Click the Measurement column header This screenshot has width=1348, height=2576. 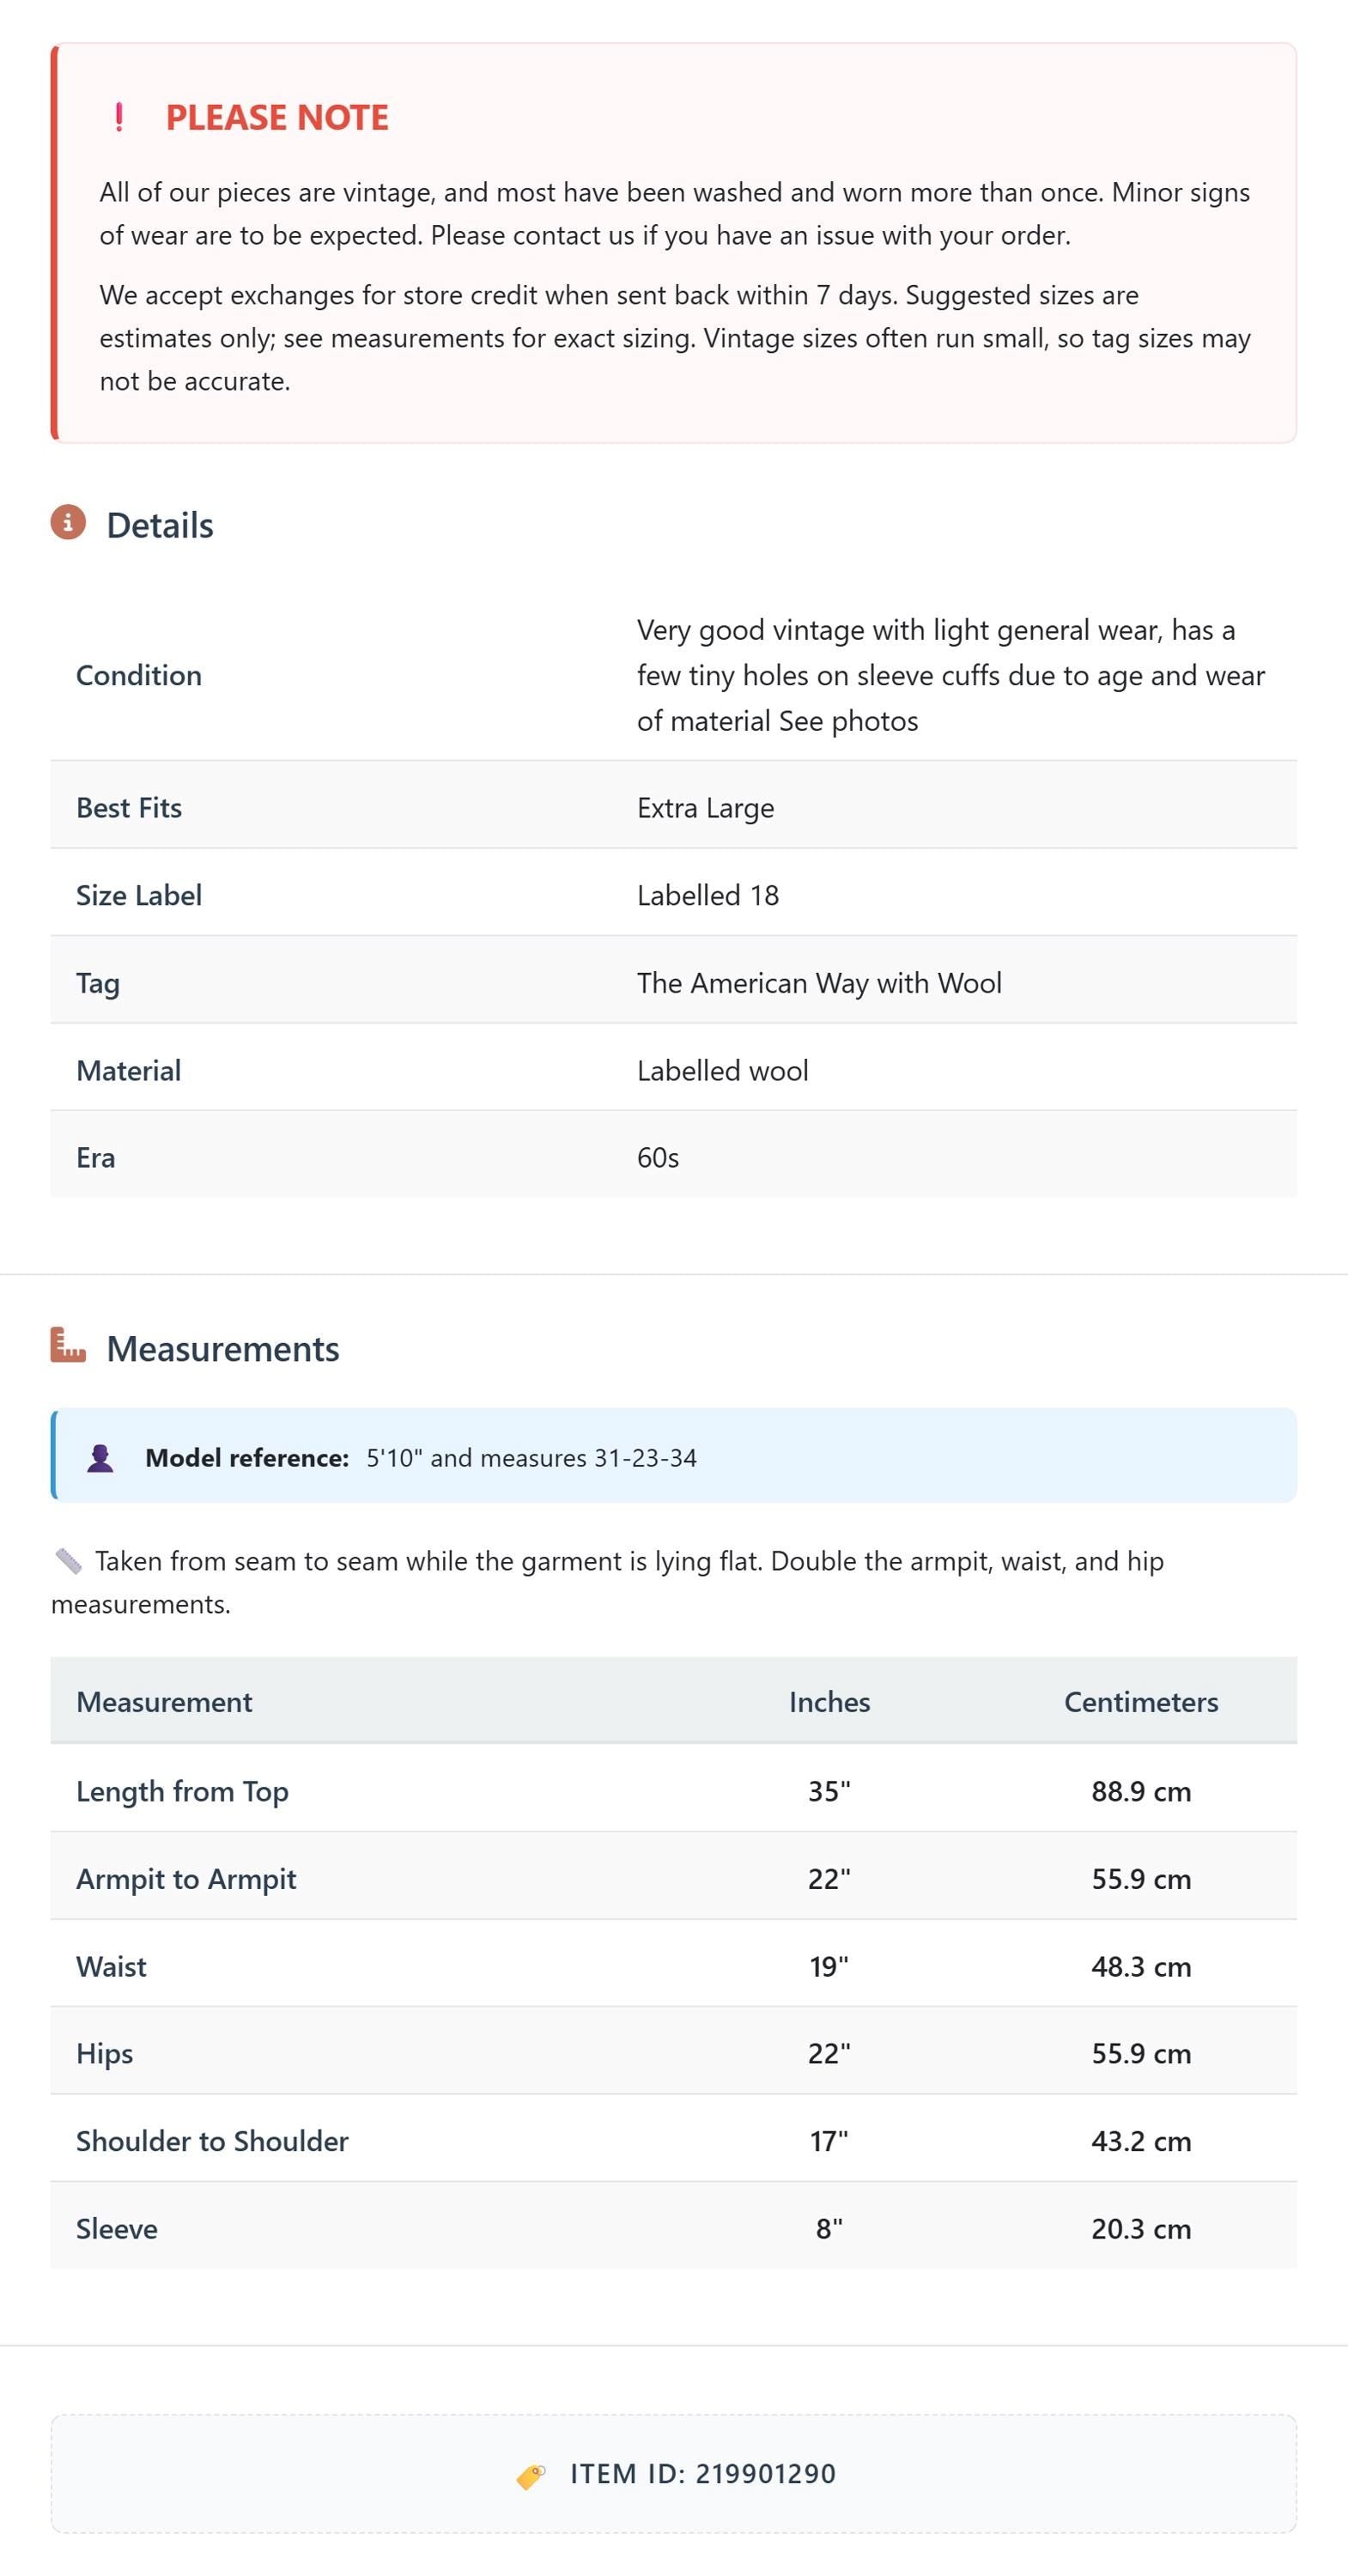coord(164,1702)
